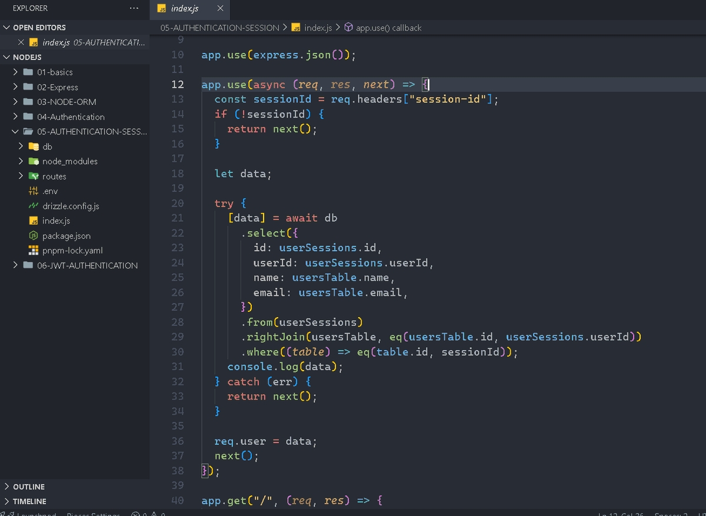Click line number 40 in the gutter
Image resolution: width=706 pixels, height=516 pixels.
pyautogui.click(x=177, y=500)
